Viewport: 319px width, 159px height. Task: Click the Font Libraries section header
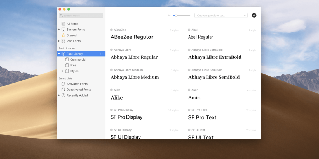point(67,48)
